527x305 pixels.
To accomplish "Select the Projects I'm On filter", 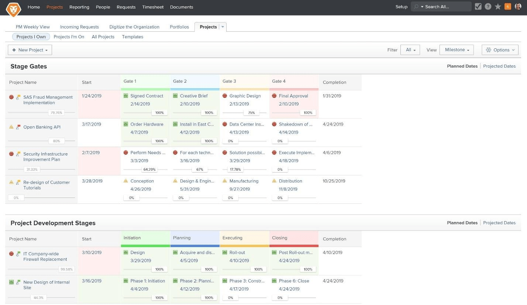I will 69,37.
